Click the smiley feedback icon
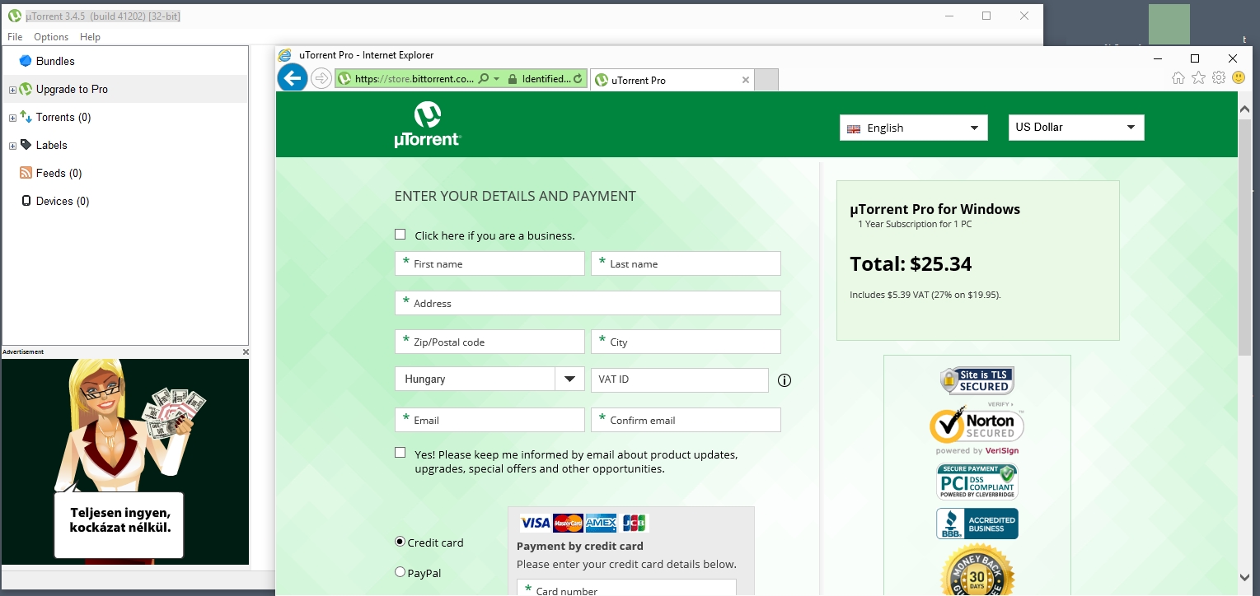 1239,78
